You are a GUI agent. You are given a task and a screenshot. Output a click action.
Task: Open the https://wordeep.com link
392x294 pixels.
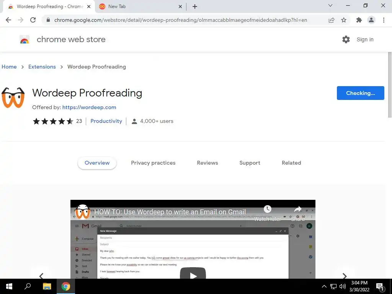click(x=89, y=107)
